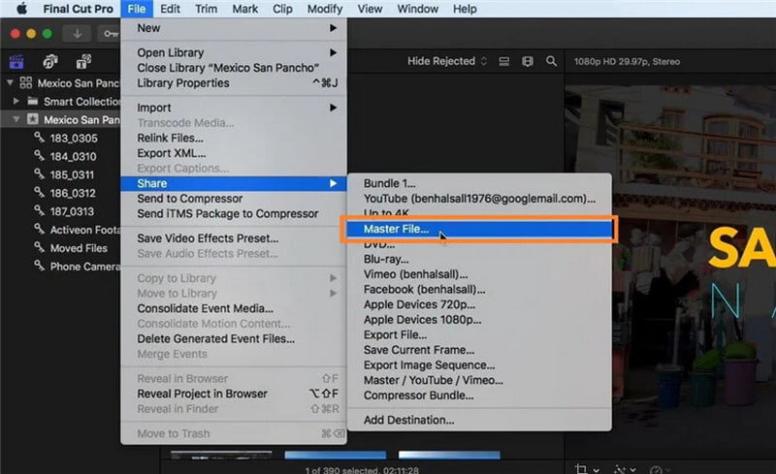The image size is (776, 474).
Task: Open the Final Cut Pro application menu
Action: (x=78, y=9)
